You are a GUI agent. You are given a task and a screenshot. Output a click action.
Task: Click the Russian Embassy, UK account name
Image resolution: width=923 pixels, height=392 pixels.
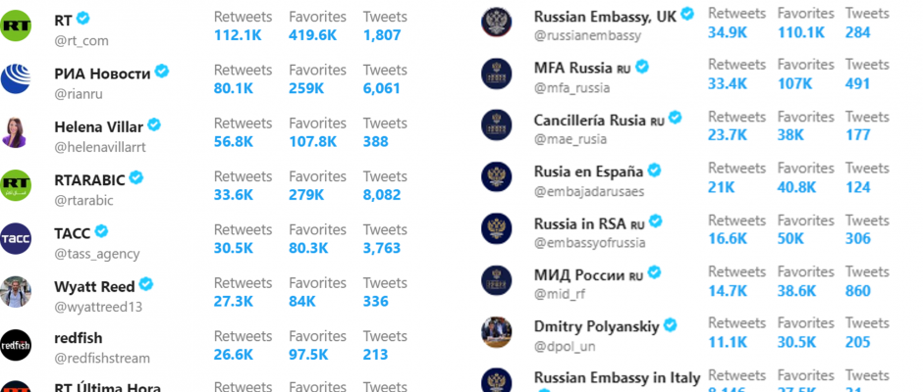pyautogui.click(x=605, y=17)
